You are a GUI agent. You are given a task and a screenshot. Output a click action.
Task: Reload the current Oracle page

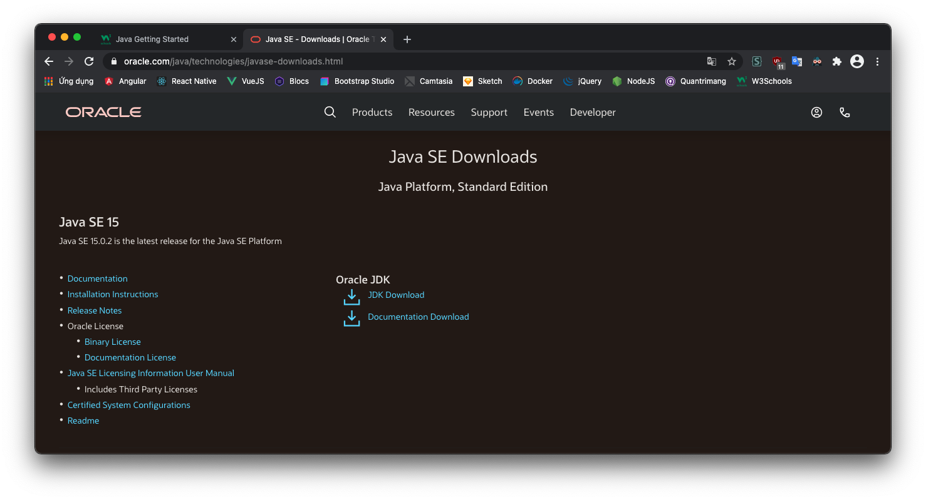pos(89,61)
